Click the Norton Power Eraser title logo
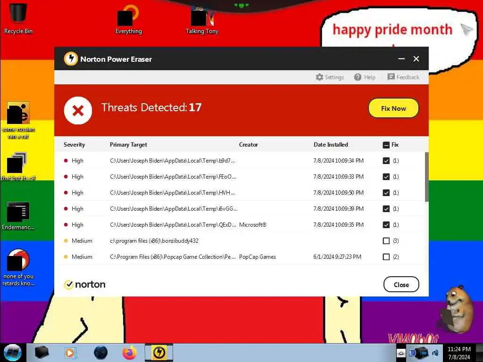Screen dimensions: 483x362 [71, 58]
